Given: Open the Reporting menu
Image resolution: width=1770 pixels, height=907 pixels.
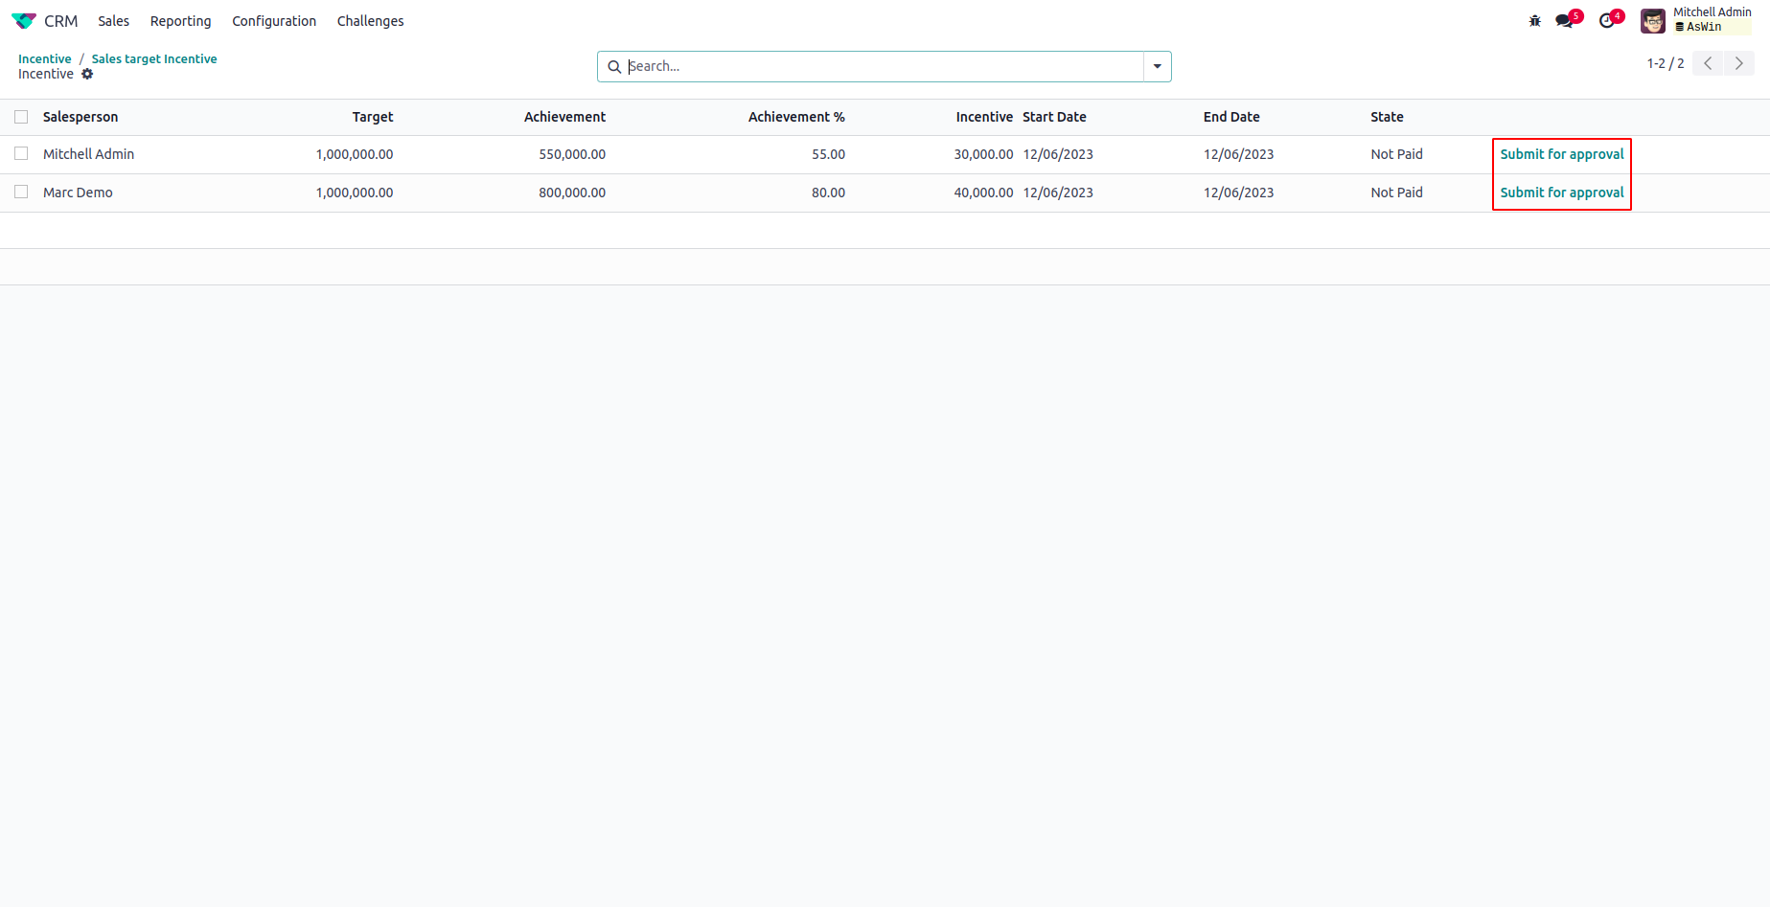Looking at the screenshot, I should 180,21.
